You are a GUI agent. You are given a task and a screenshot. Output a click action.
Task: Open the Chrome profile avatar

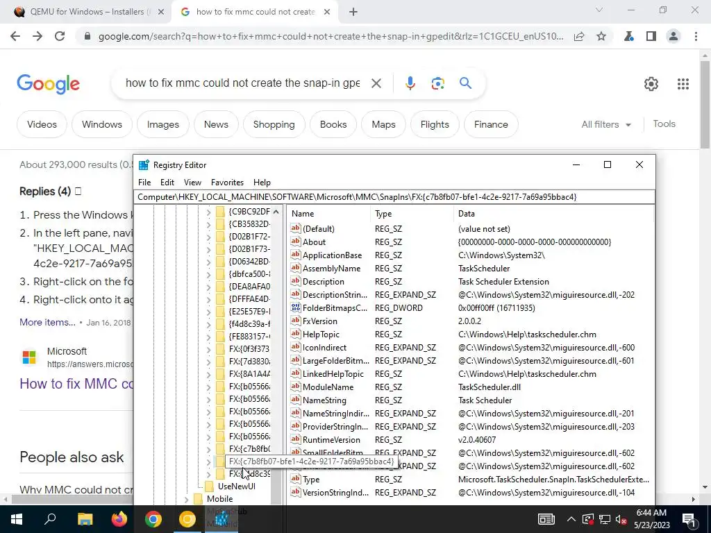pos(674,36)
